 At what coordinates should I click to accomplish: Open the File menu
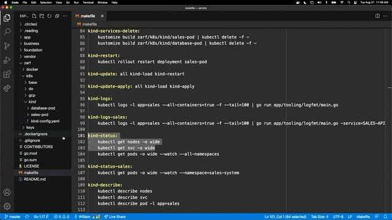(24, 2)
